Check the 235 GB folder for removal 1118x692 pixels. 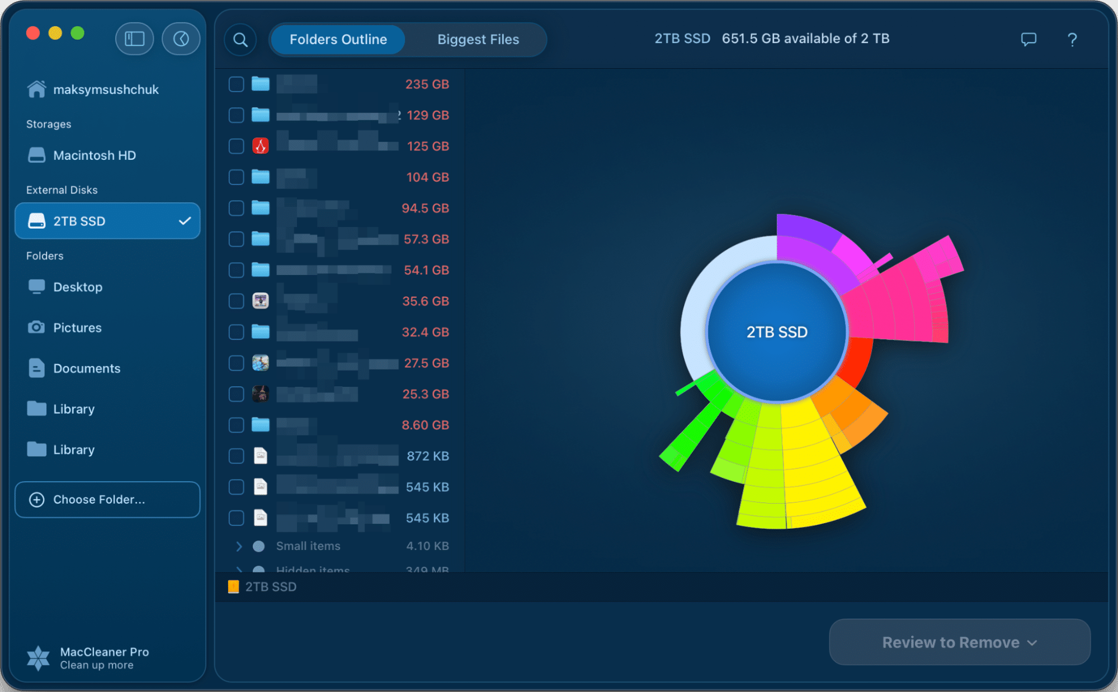(x=235, y=84)
